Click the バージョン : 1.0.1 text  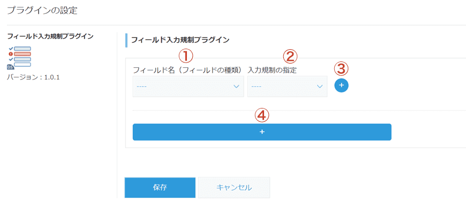pyautogui.click(x=33, y=77)
